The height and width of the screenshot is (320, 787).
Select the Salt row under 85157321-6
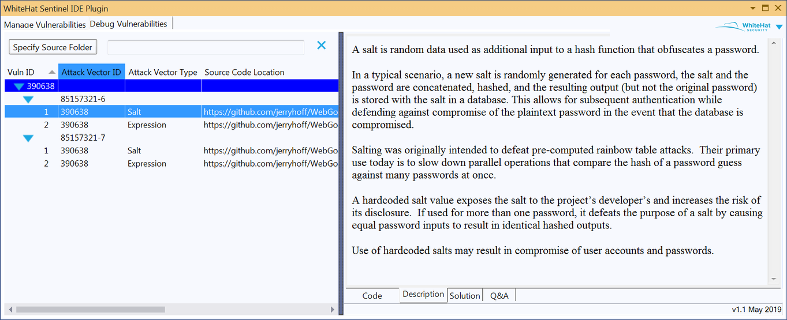(171, 112)
